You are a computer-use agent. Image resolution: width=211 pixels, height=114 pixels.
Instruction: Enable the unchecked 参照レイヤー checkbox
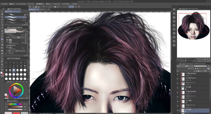7,51
